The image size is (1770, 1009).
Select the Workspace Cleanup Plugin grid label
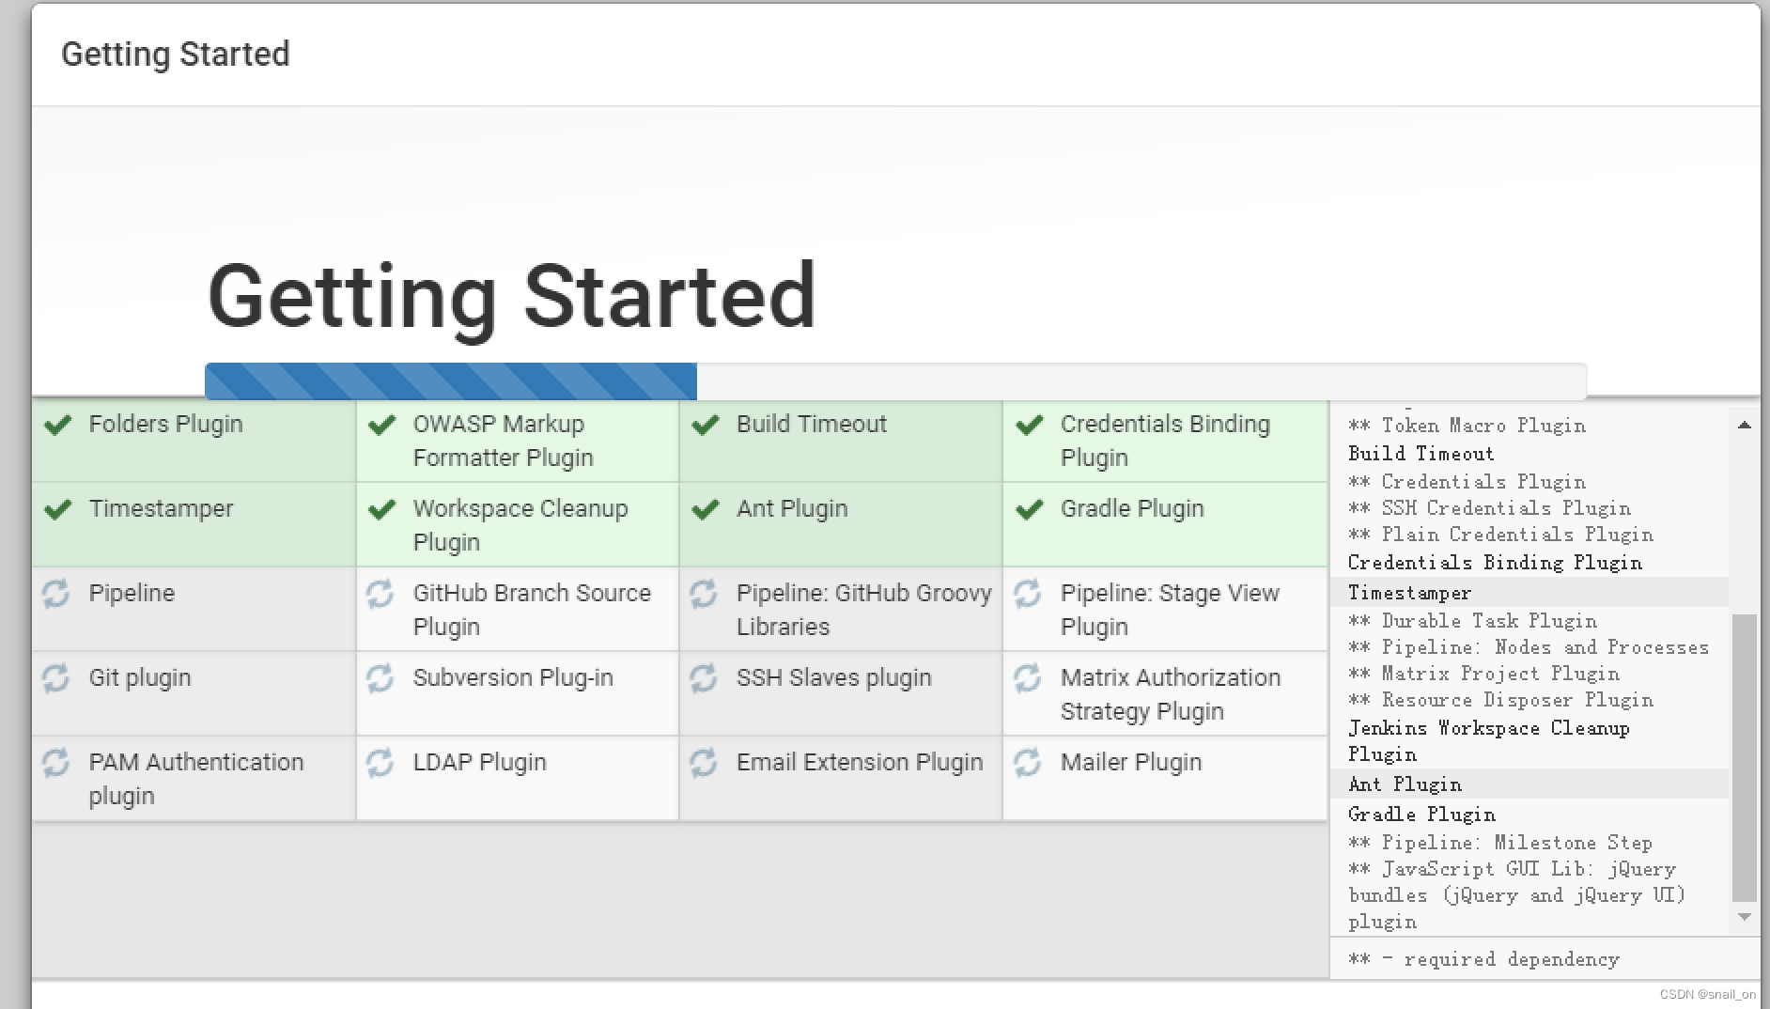click(x=520, y=525)
